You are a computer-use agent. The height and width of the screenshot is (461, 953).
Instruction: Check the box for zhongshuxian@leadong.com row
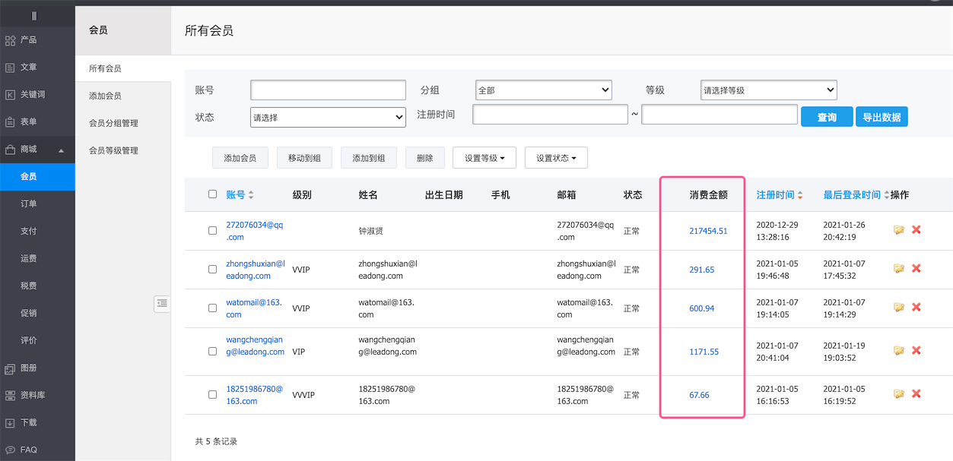coord(213,270)
